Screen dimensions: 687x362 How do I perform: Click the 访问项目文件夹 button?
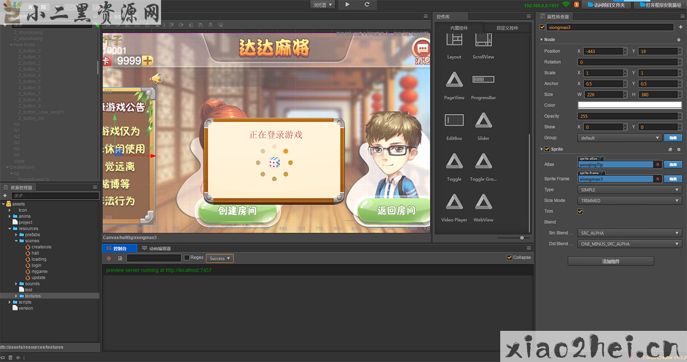607,5
